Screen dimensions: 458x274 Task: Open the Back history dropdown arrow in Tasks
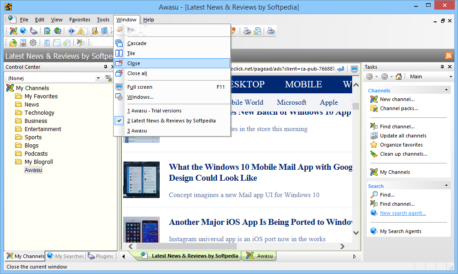(x=377, y=76)
